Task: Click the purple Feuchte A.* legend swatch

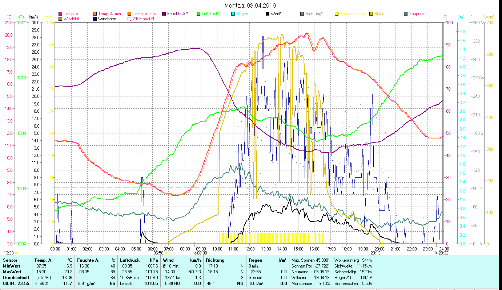Action: (x=164, y=14)
